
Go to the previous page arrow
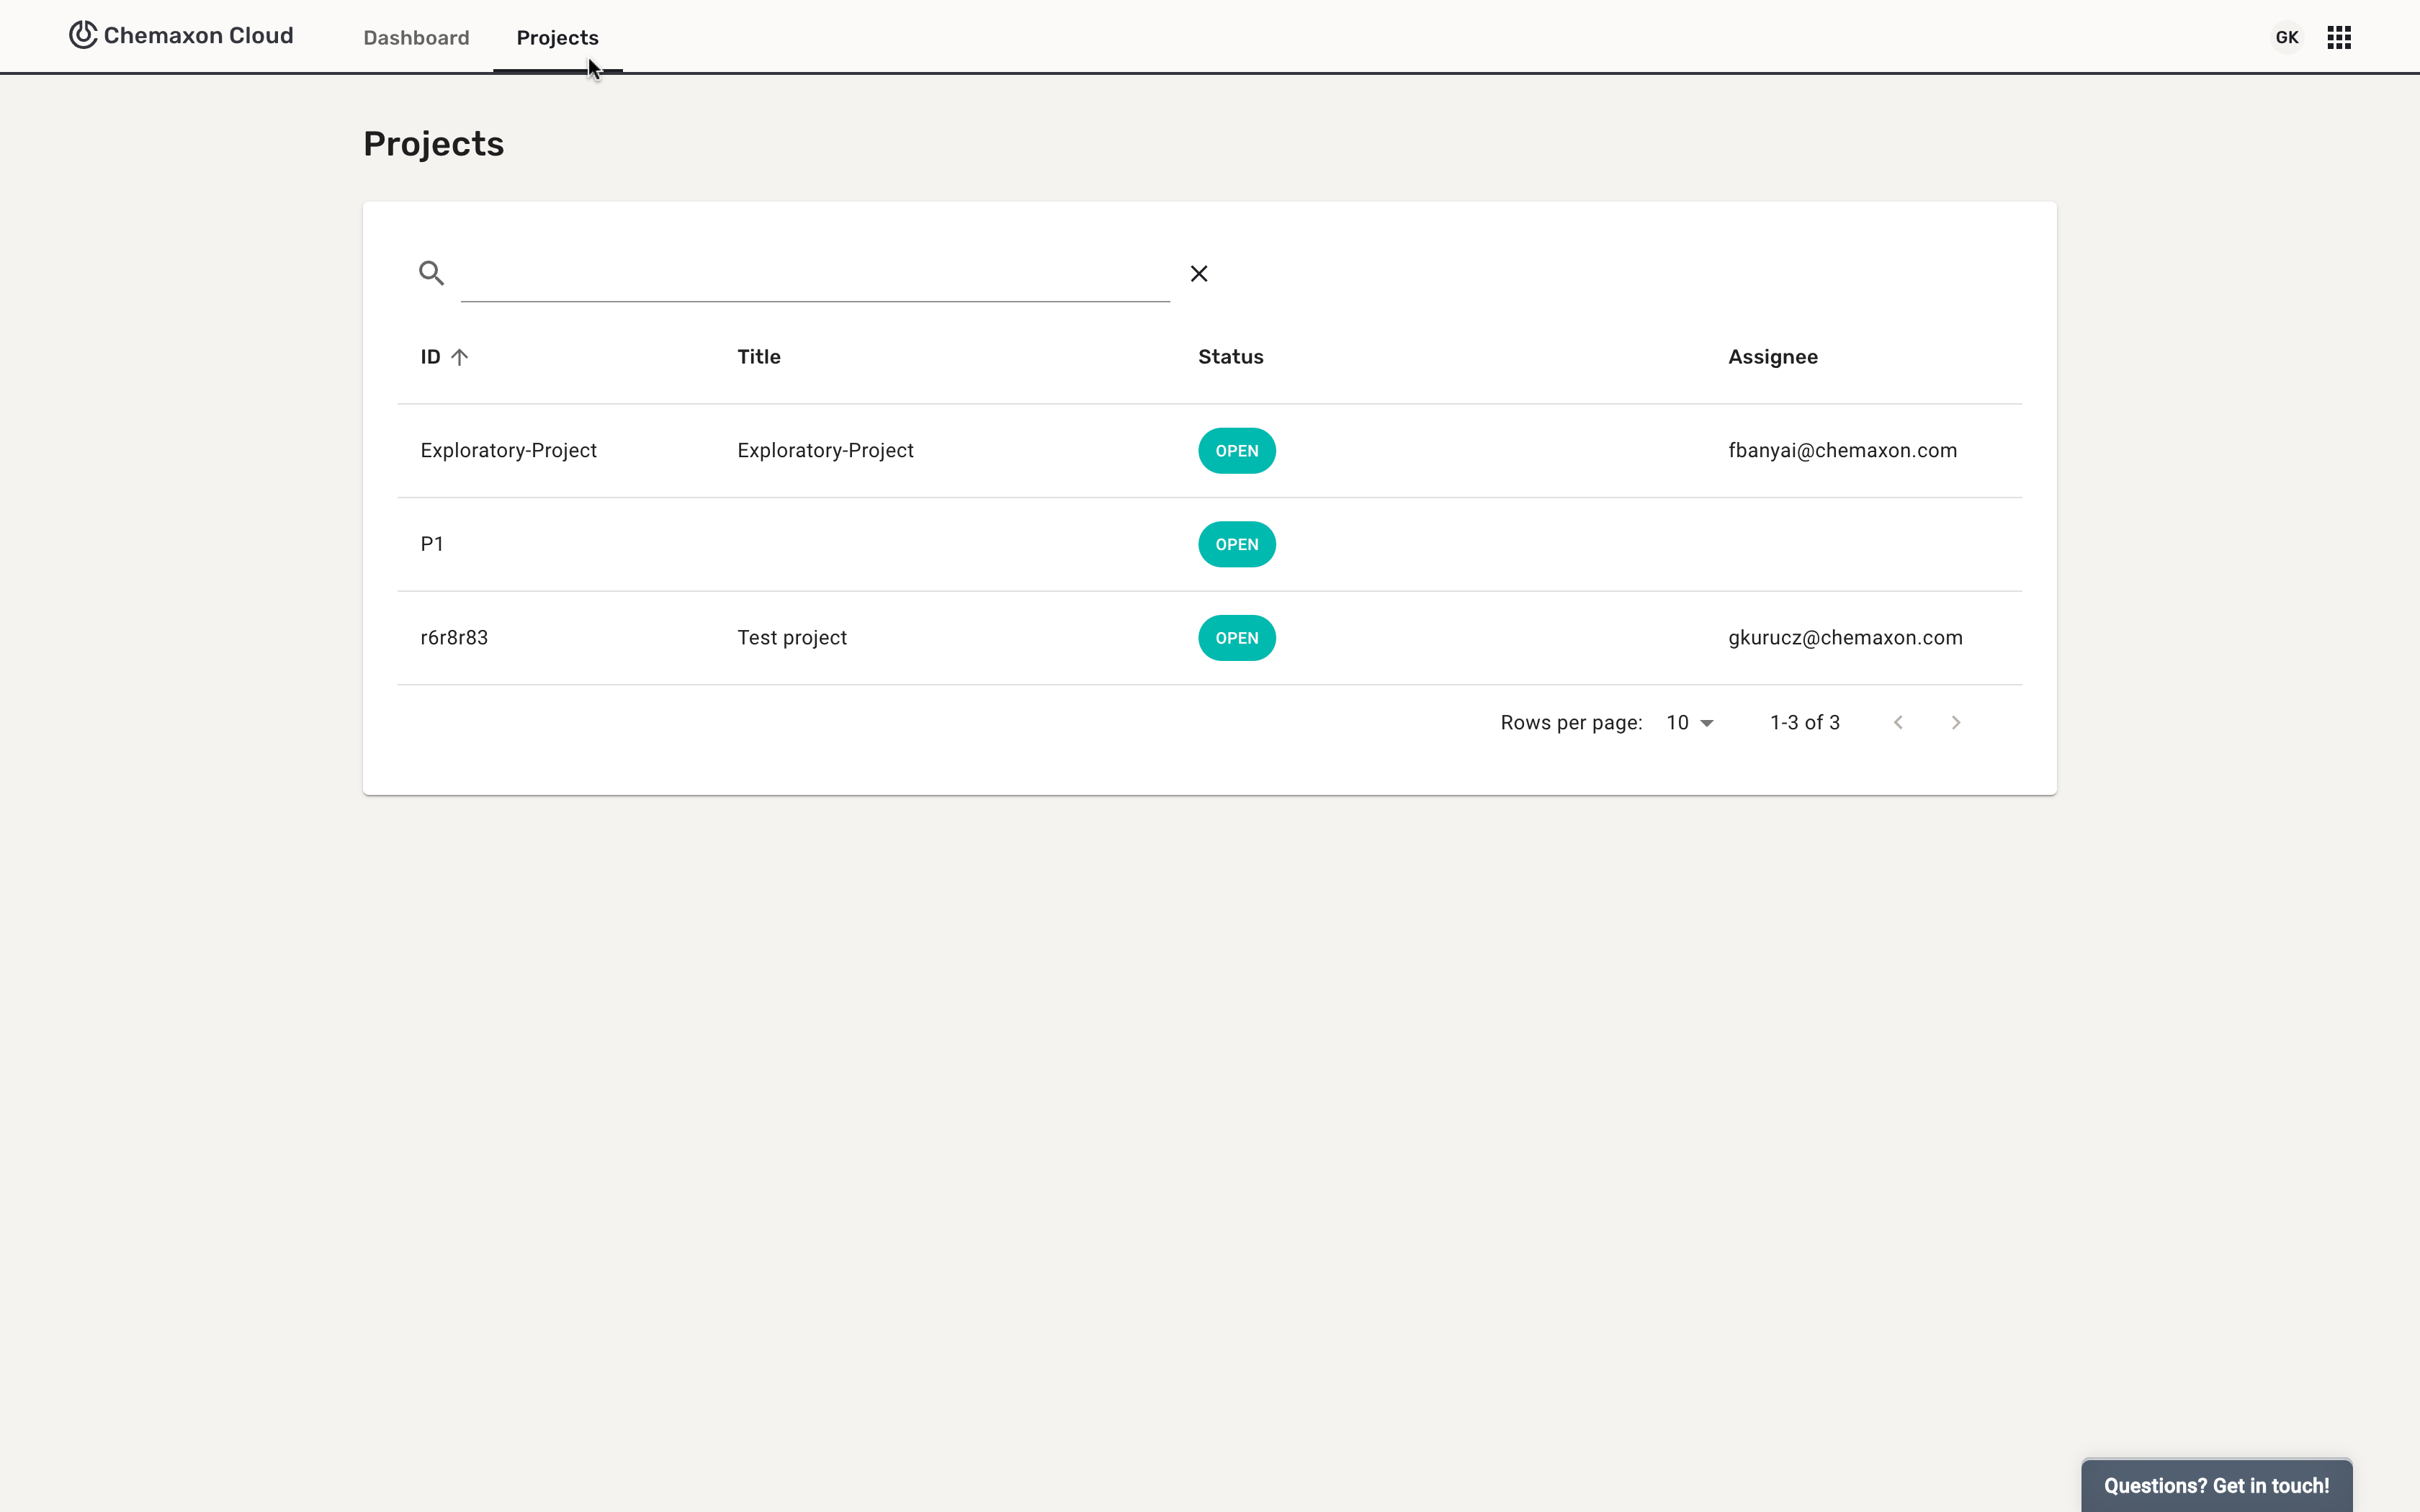(x=1898, y=722)
